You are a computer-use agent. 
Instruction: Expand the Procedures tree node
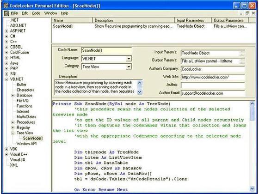pyautogui.click(x=13, y=122)
